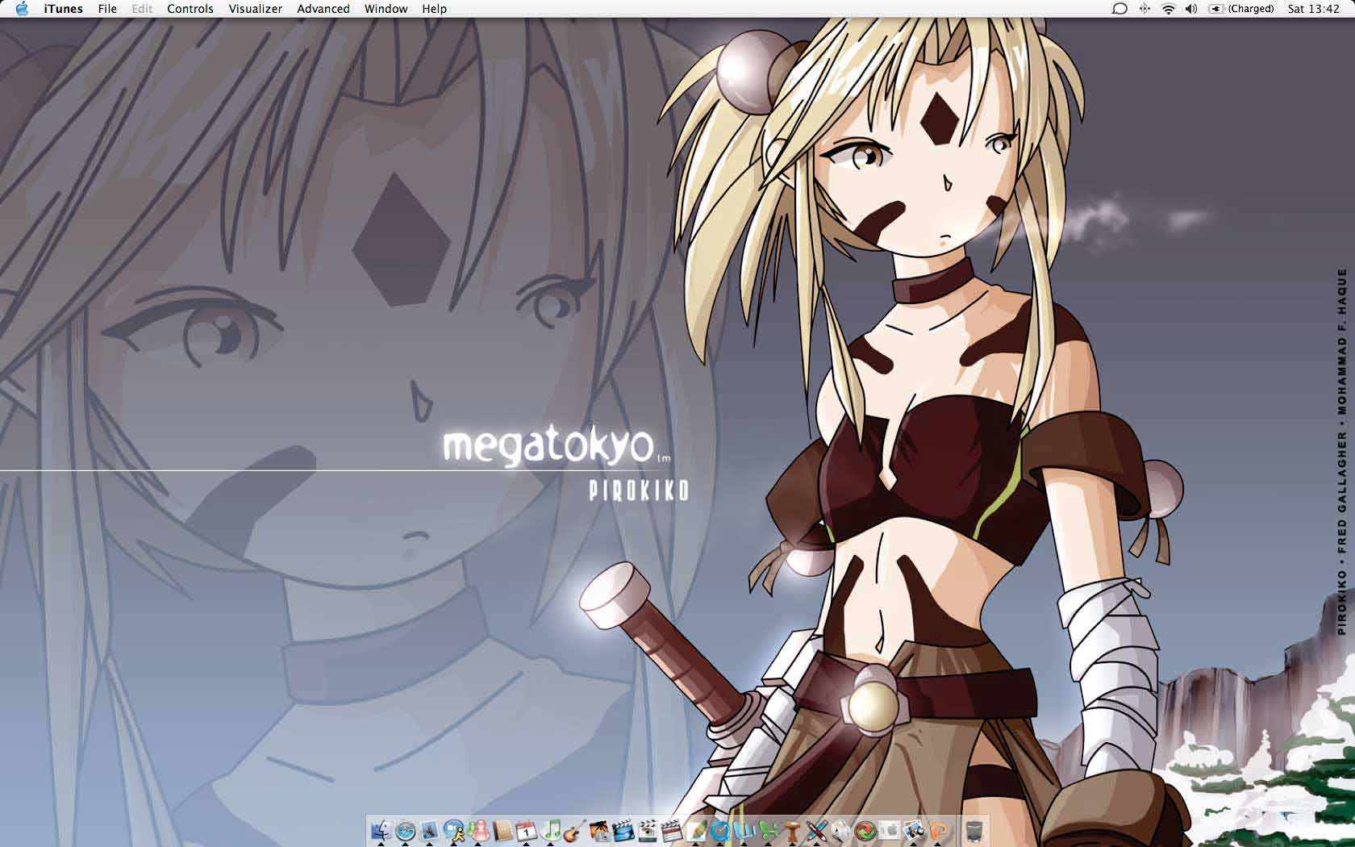
Task: Open Microsoft Word blue W icon
Action: [744, 830]
